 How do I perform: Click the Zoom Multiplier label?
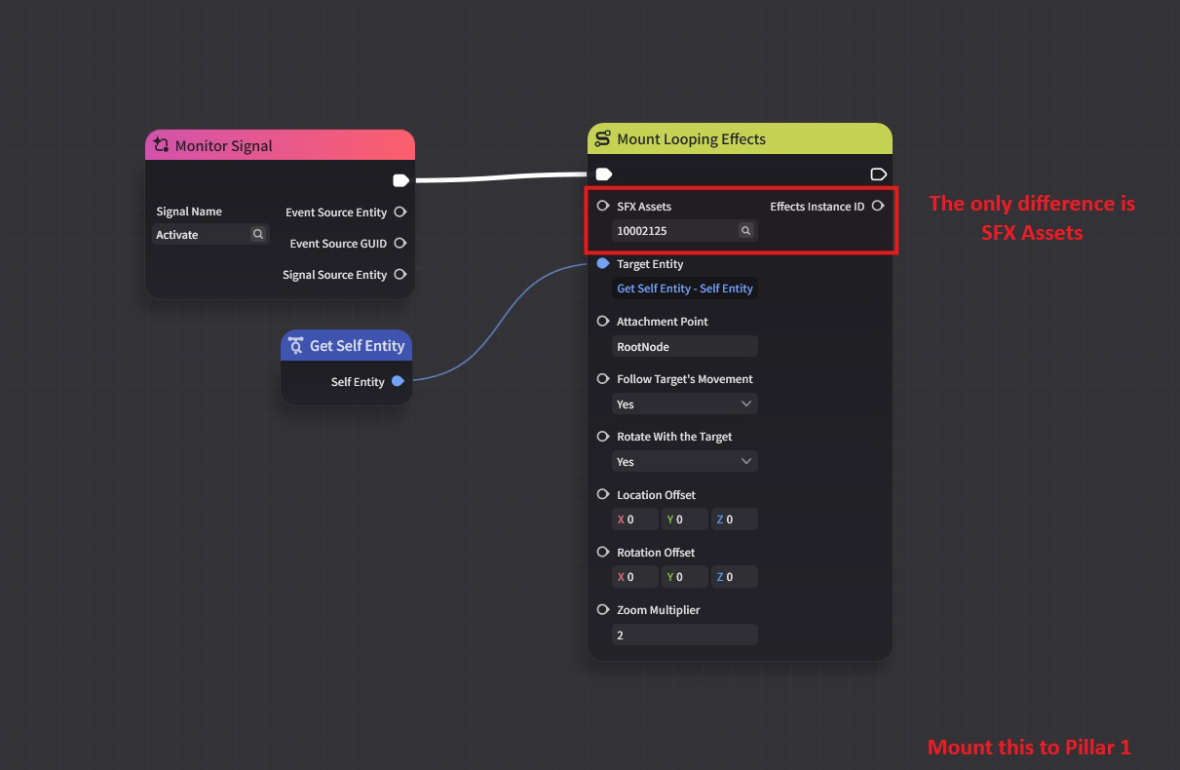pos(659,609)
